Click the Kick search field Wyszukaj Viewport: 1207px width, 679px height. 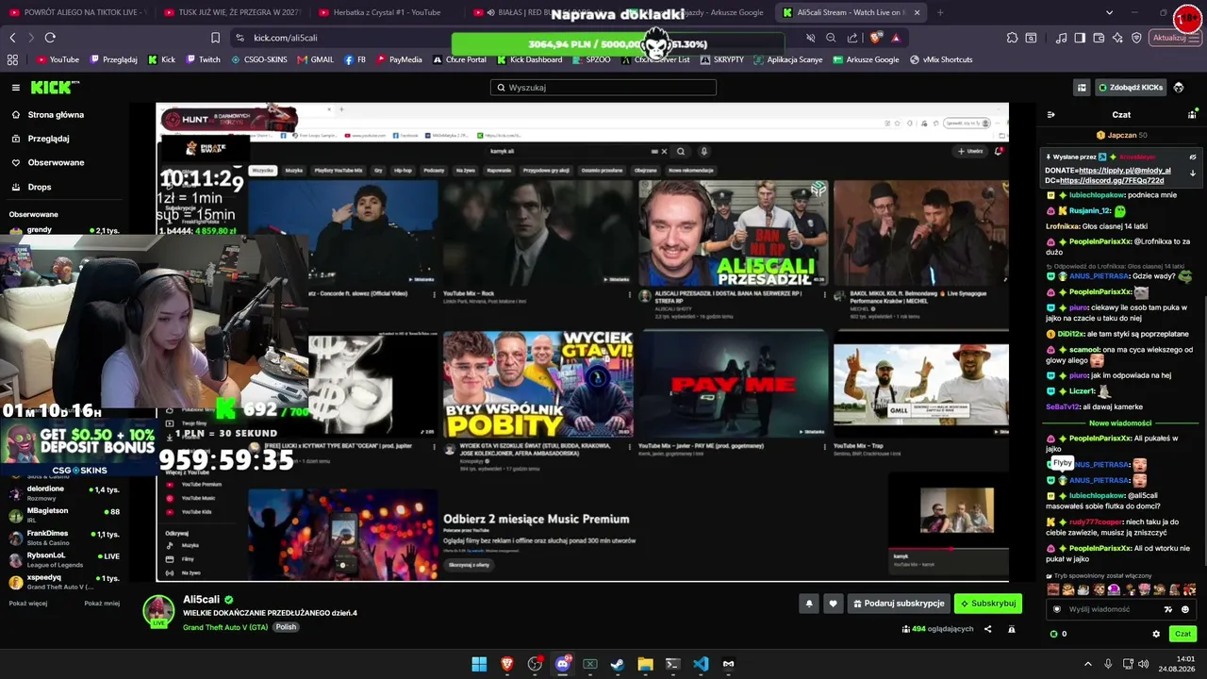603,88
